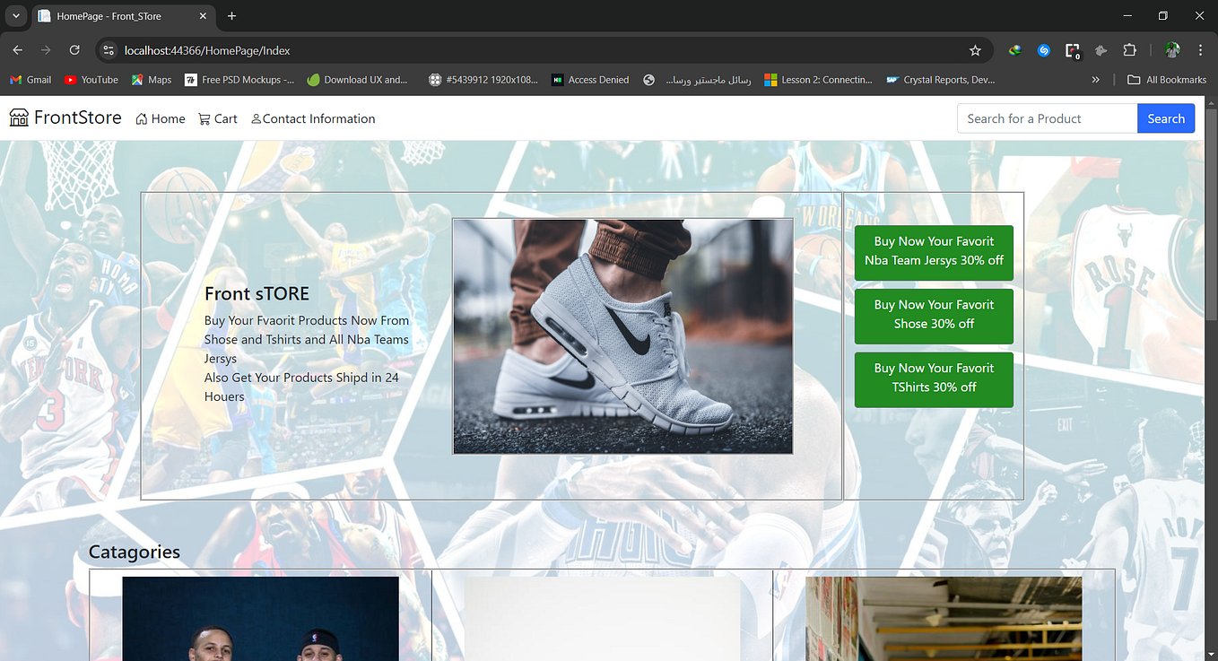View site information icon in address bar

(109, 50)
